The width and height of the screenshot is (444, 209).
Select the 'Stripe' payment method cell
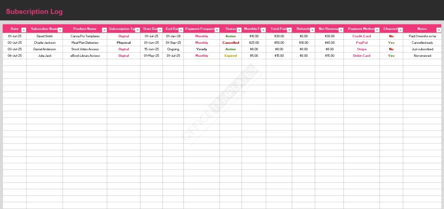click(x=362, y=49)
